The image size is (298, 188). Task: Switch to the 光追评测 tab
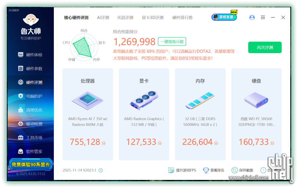point(125,18)
